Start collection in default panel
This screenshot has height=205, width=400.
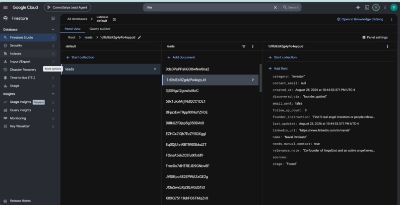coord(80,57)
